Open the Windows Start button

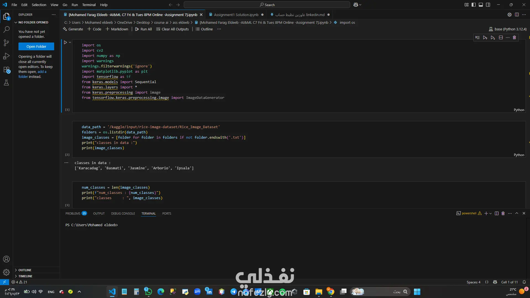(x=417, y=292)
